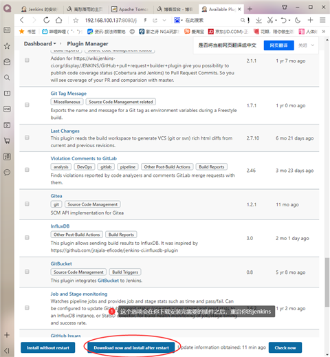Screen dimensions: 330x357
Task: Expand more bookmarks with double chevron
Action: point(324,32)
